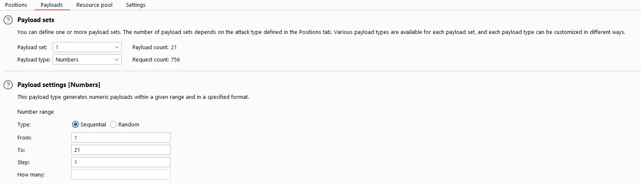Click the To number field
Image resolution: width=641 pixels, height=185 pixels.
121,150
